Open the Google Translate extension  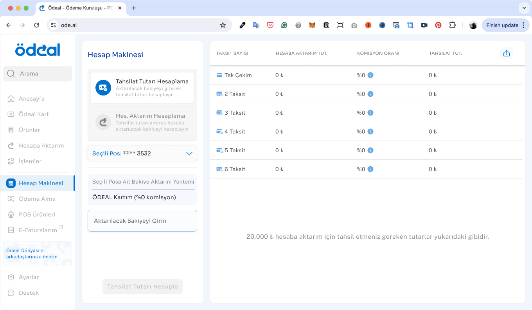tap(256, 25)
